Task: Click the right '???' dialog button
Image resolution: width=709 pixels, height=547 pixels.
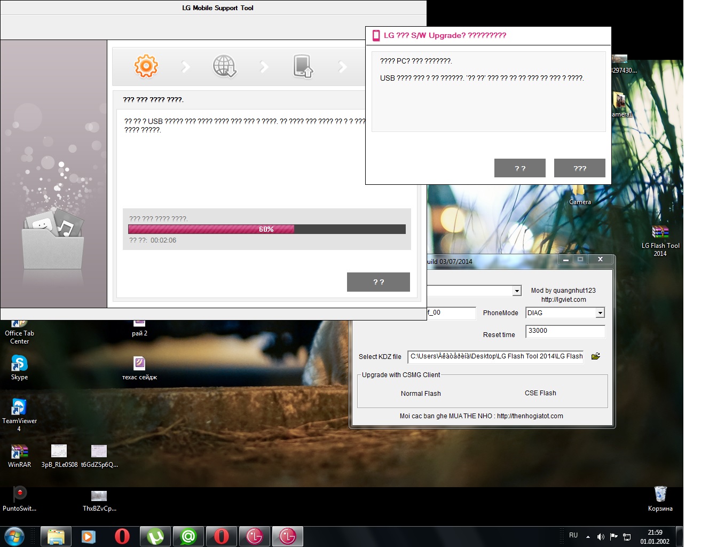Action: tap(579, 168)
